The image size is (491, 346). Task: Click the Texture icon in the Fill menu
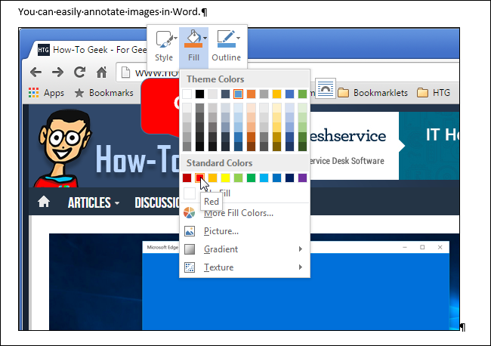click(x=190, y=267)
